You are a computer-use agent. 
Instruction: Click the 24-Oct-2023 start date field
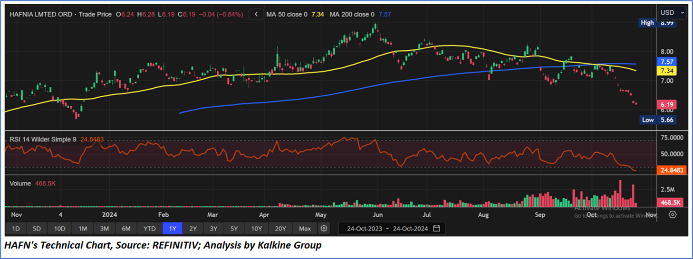[365, 228]
